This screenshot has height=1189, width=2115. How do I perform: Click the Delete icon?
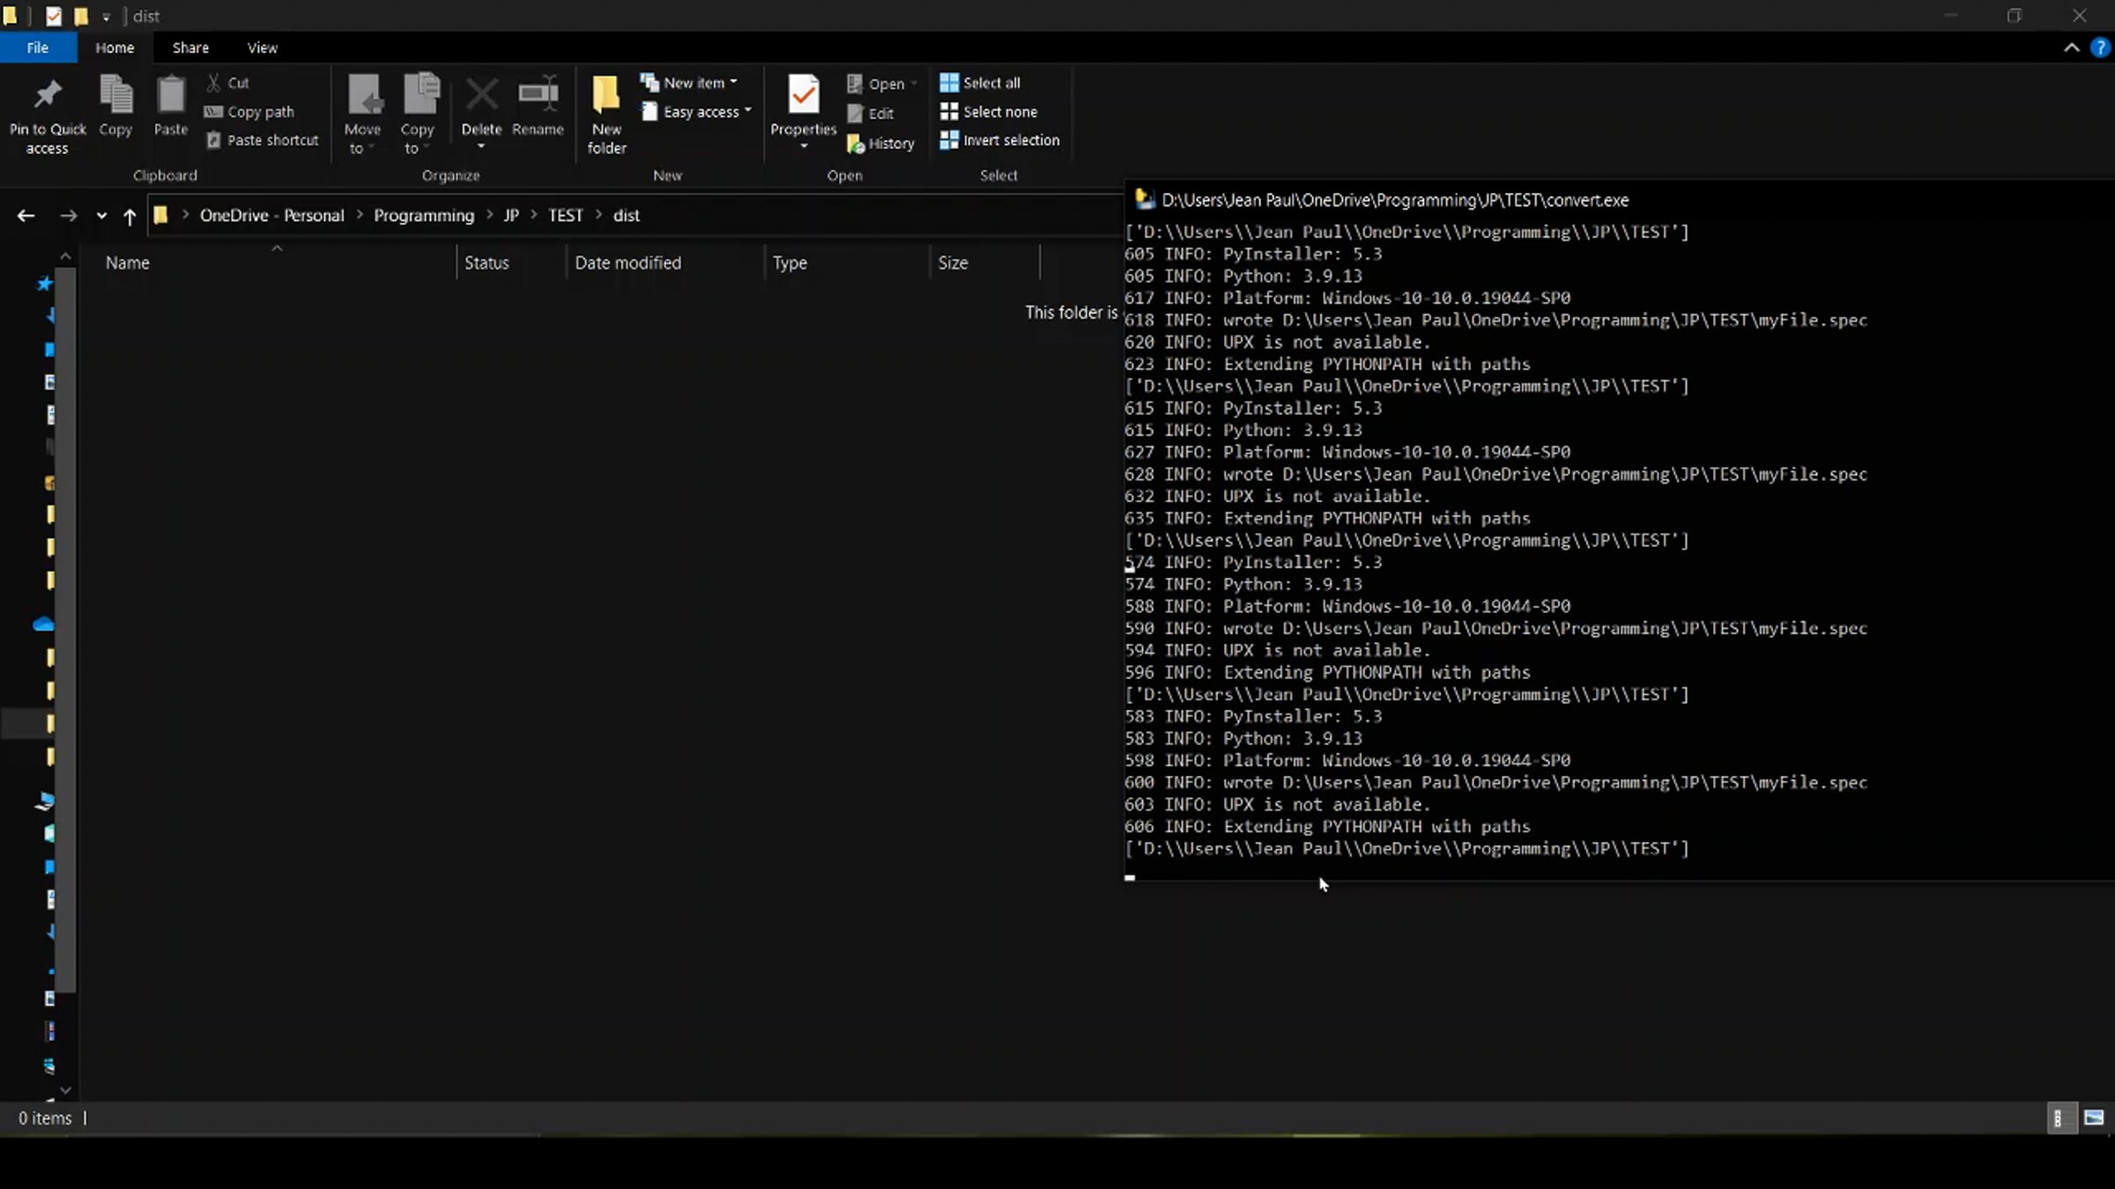(481, 95)
